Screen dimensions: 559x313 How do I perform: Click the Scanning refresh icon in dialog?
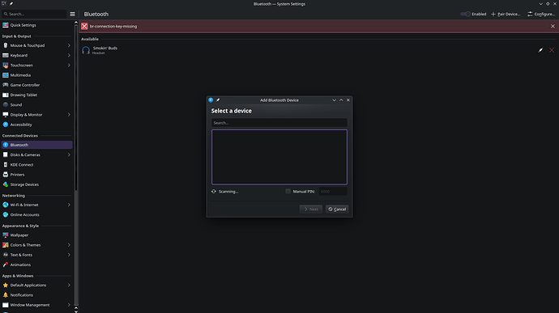pos(214,191)
